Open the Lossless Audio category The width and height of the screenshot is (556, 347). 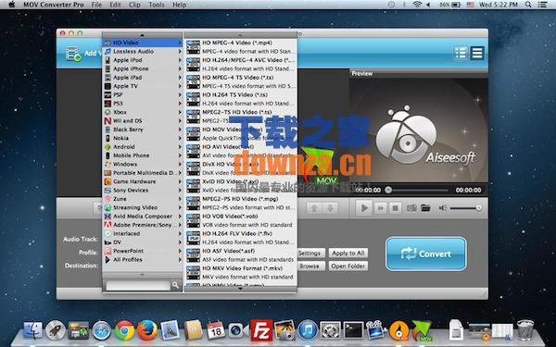click(143, 51)
